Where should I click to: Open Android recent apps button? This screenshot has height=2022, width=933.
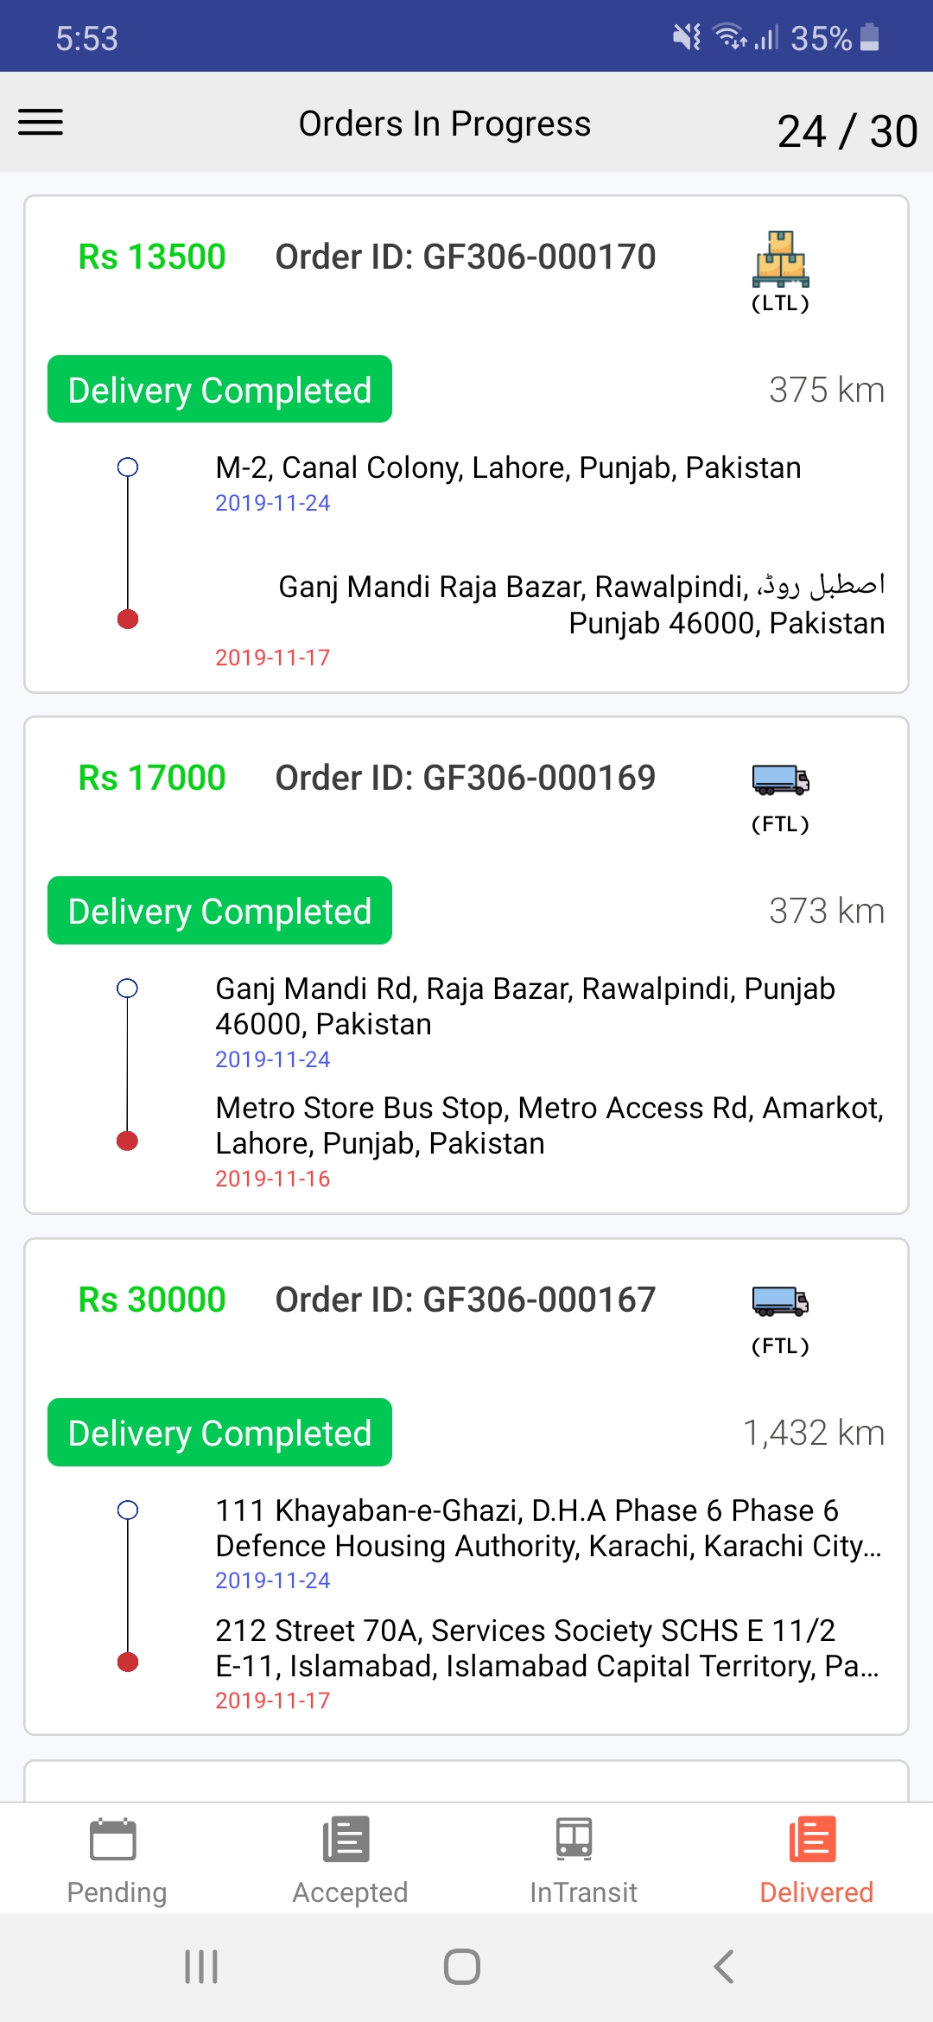tap(201, 1967)
